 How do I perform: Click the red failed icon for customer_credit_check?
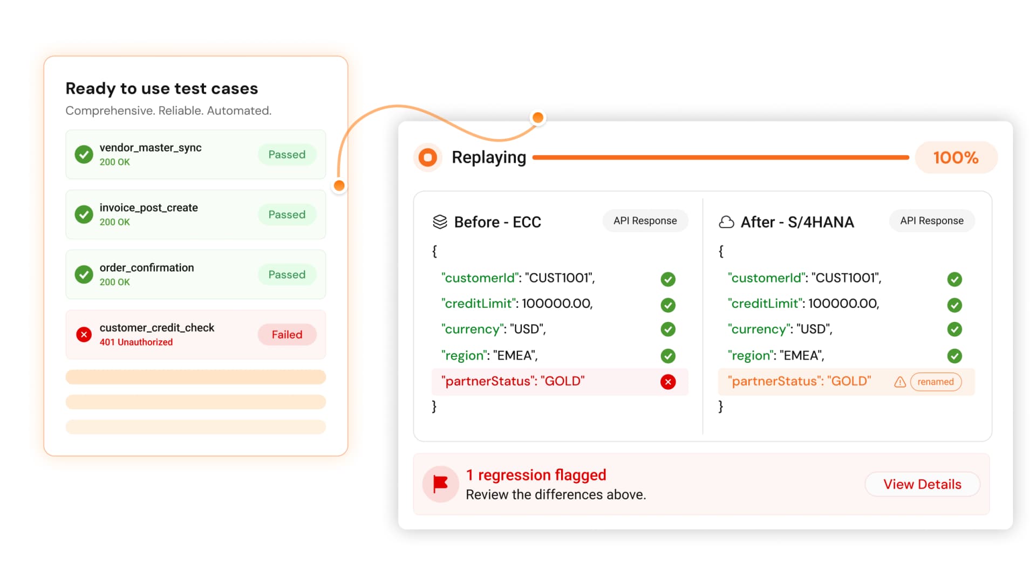tap(84, 334)
